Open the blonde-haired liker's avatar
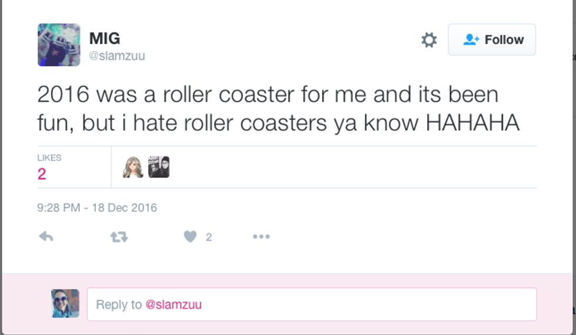This screenshot has height=335, width=576. 132,167
